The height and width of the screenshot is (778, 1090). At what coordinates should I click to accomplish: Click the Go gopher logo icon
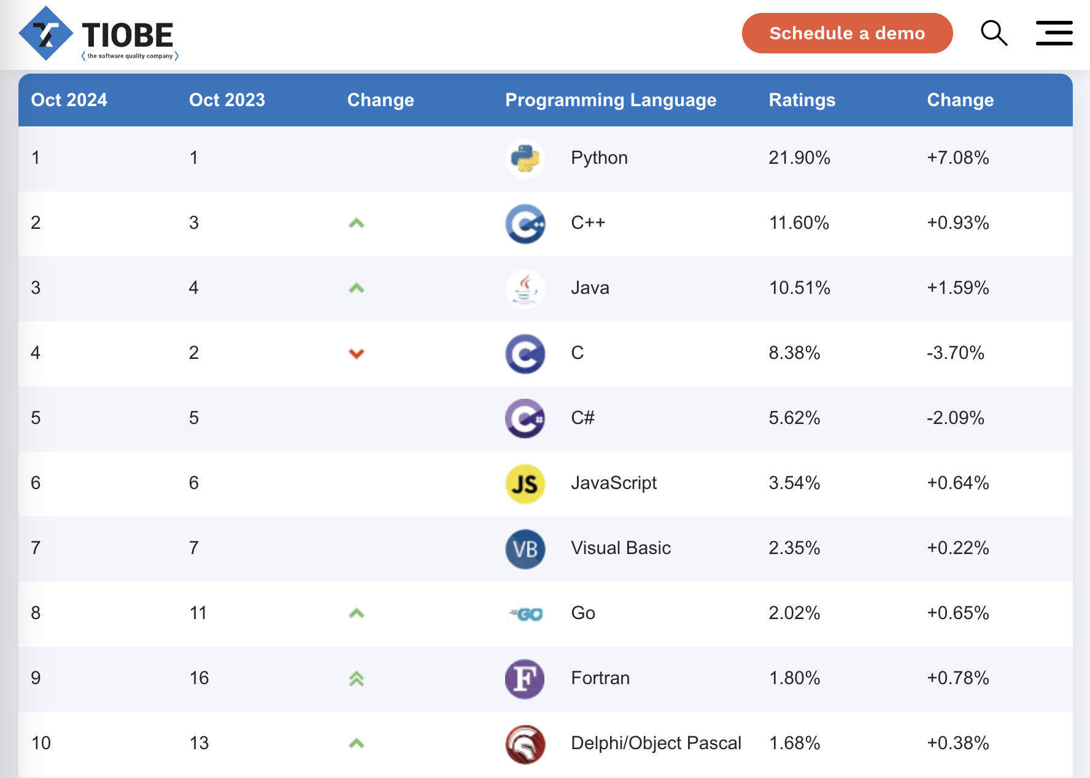click(526, 614)
